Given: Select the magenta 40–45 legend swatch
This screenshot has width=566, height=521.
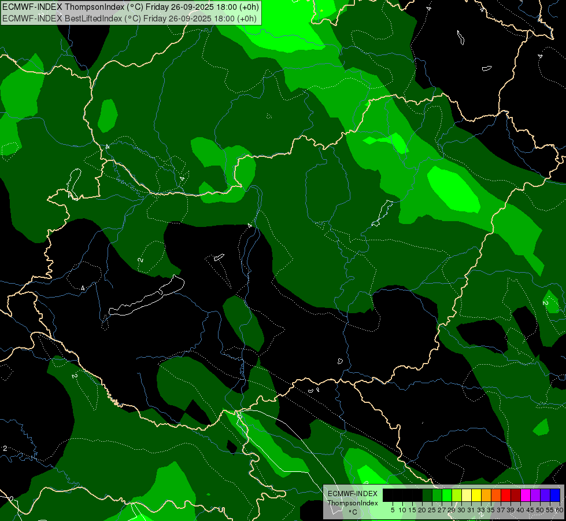Looking at the screenshot, I should coord(526,495).
